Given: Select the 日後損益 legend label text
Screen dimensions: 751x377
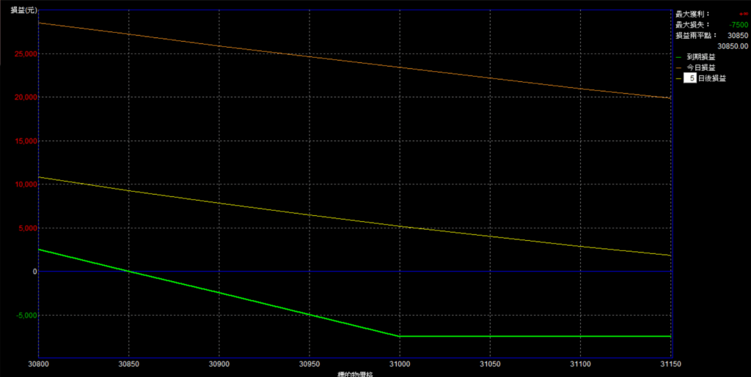Looking at the screenshot, I should [711, 78].
